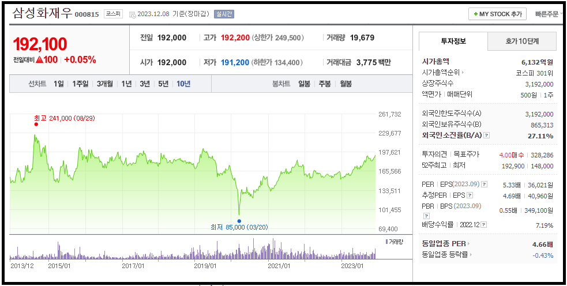Click the PER value 5.33배
Viewport: 567px width, 286px height.
[512, 185]
